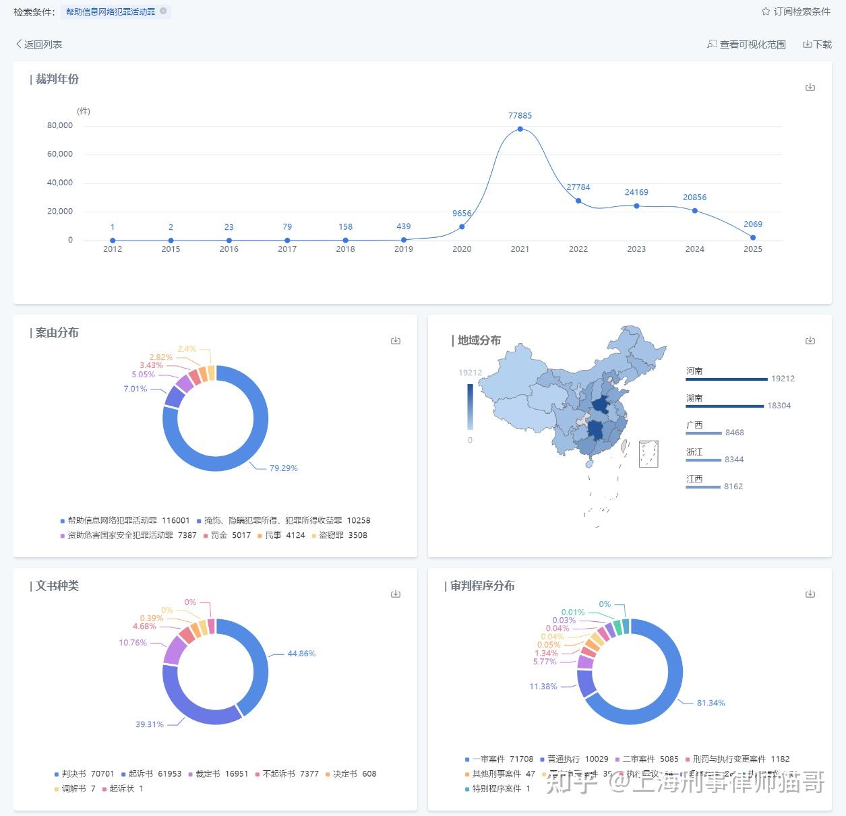Download the 案由分布 chart
The width and height of the screenshot is (846, 816).
click(x=396, y=341)
